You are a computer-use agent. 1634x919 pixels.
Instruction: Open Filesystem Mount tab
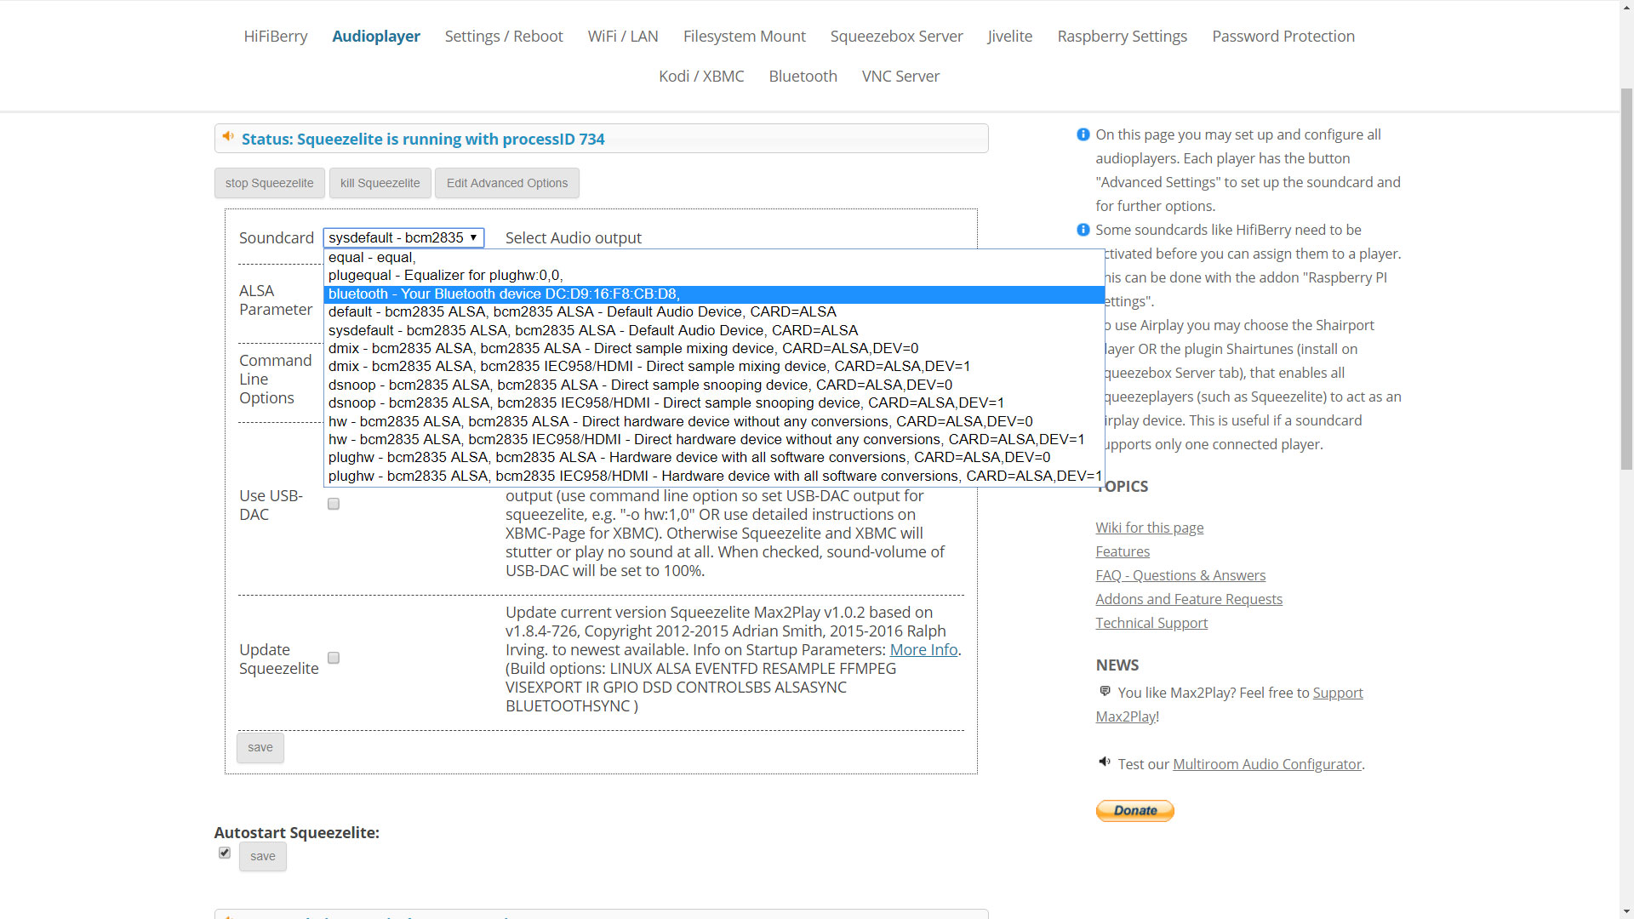point(745,37)
